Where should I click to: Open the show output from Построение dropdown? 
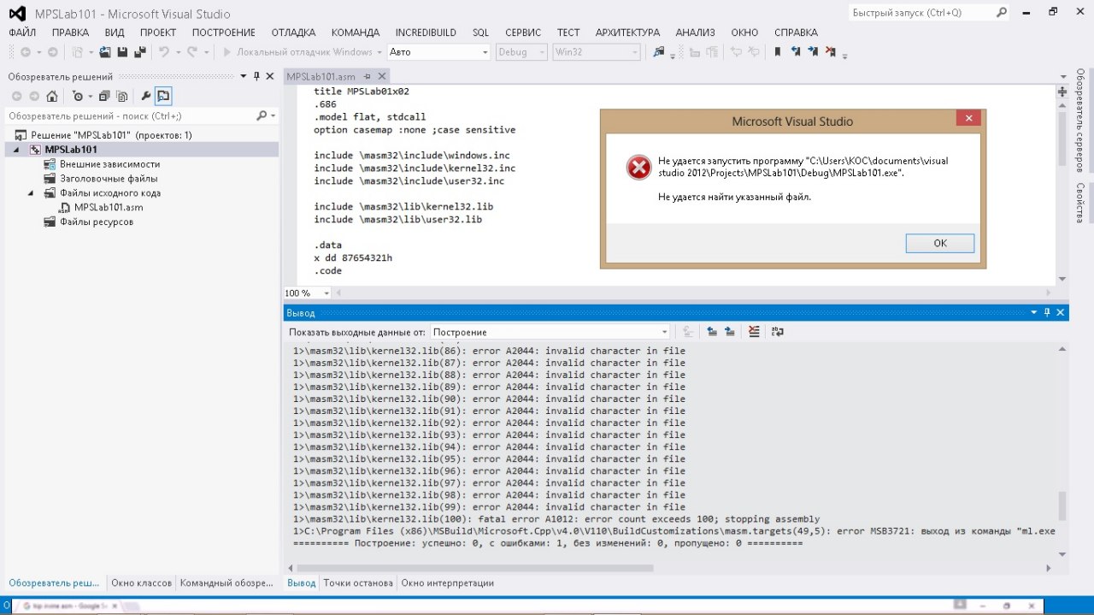(665, 332)
